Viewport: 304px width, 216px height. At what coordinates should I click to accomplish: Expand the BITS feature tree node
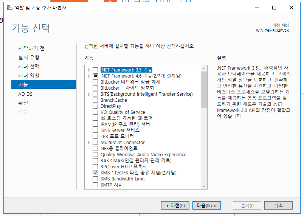pyautogui.click(x=89, y=94)
